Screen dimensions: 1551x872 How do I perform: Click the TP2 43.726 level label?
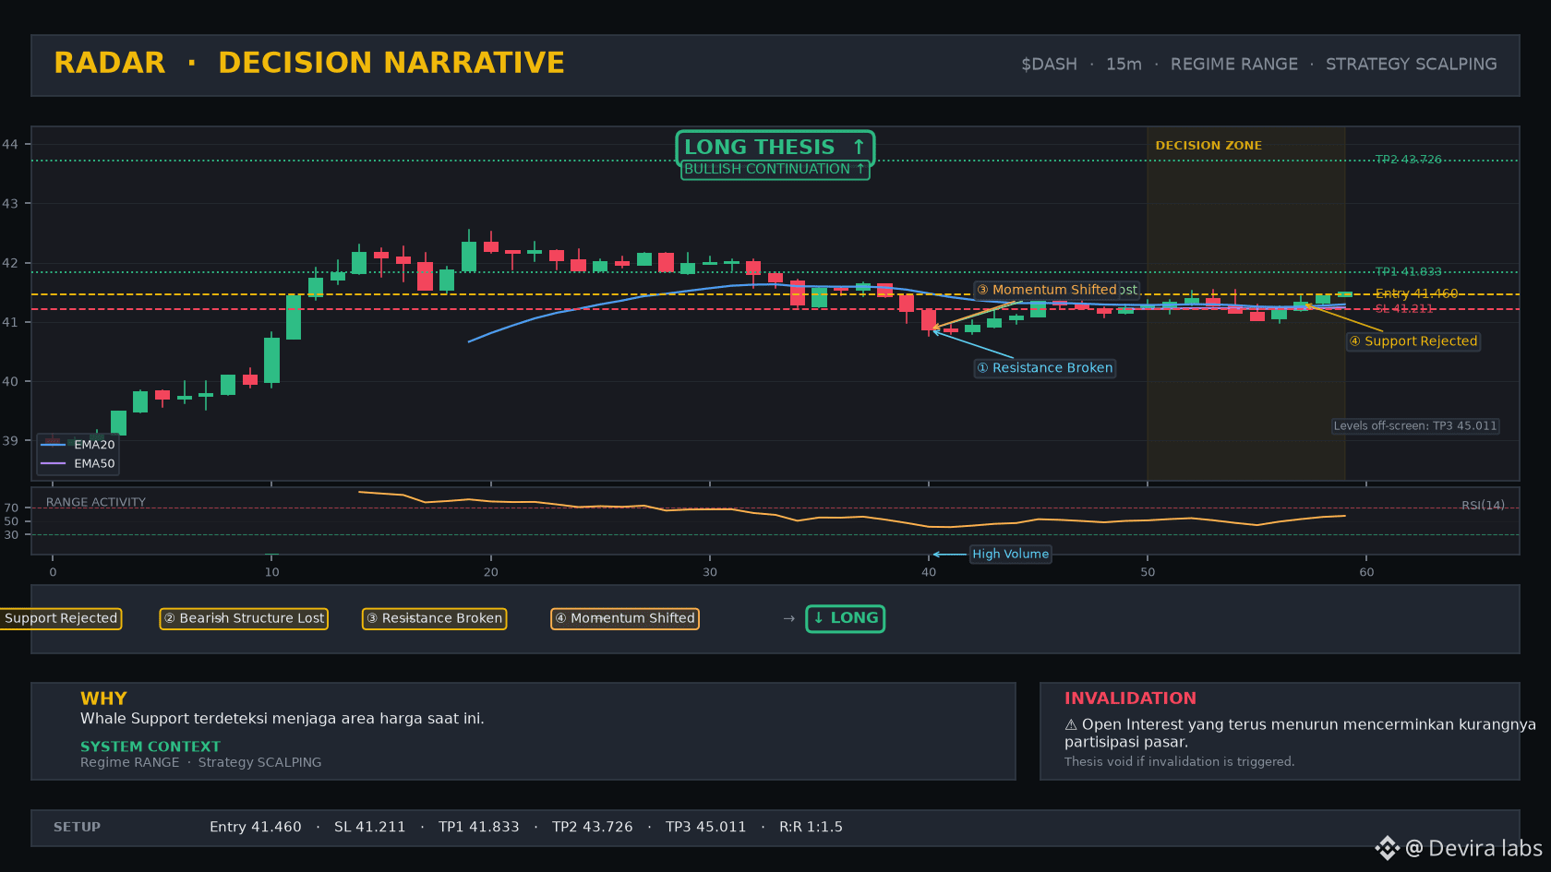tap(1408, 160)
